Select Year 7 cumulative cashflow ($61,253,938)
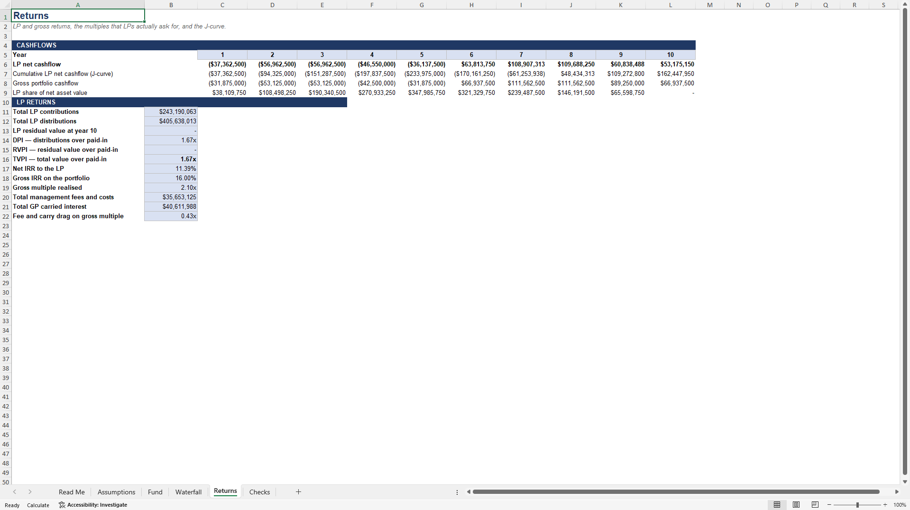The height and width of the screenshot is (510, 910). pyautogui.click(x=521, y=74)
